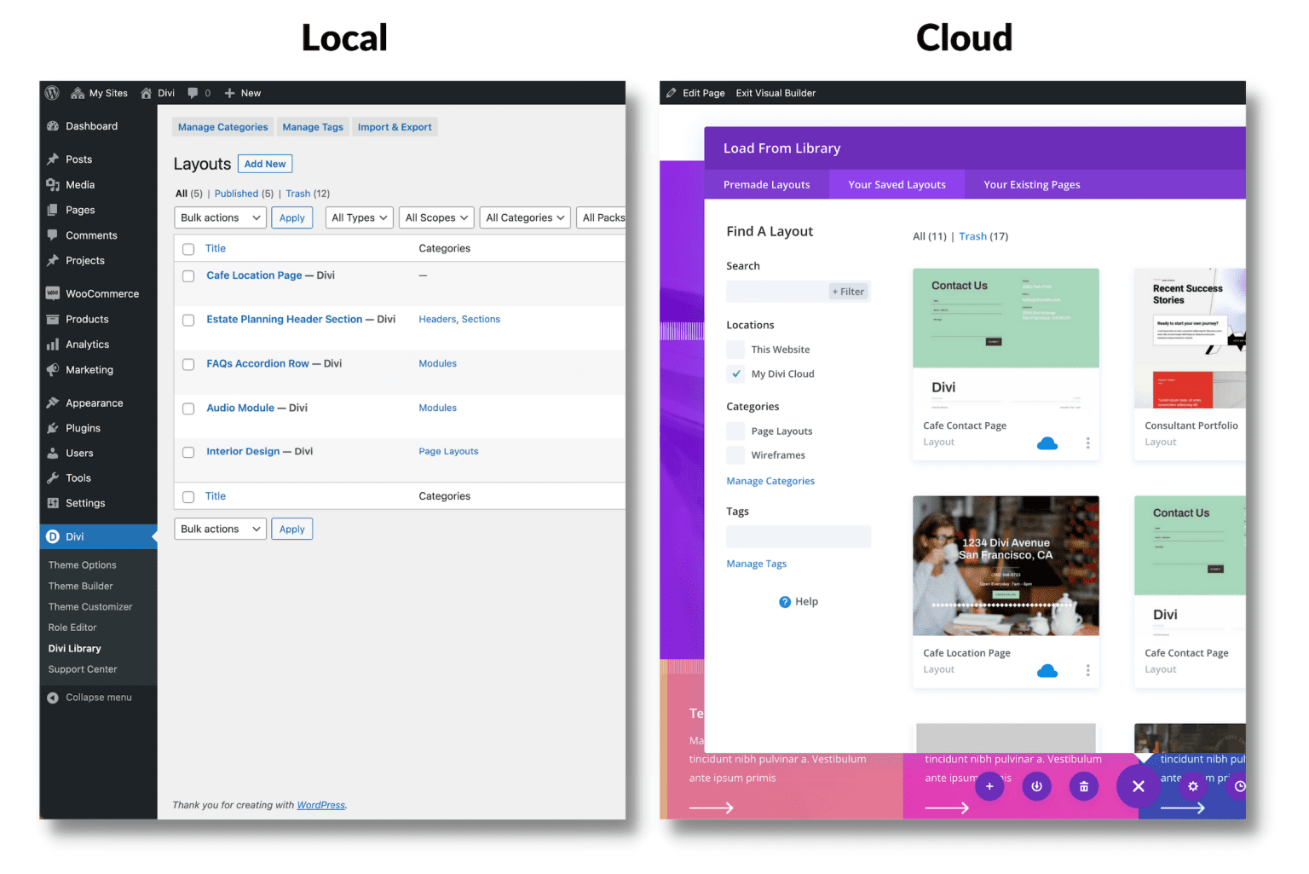Click the cloud icon on Cafe Contact Page layout

pyautogui.click(x=1047, y=443)
